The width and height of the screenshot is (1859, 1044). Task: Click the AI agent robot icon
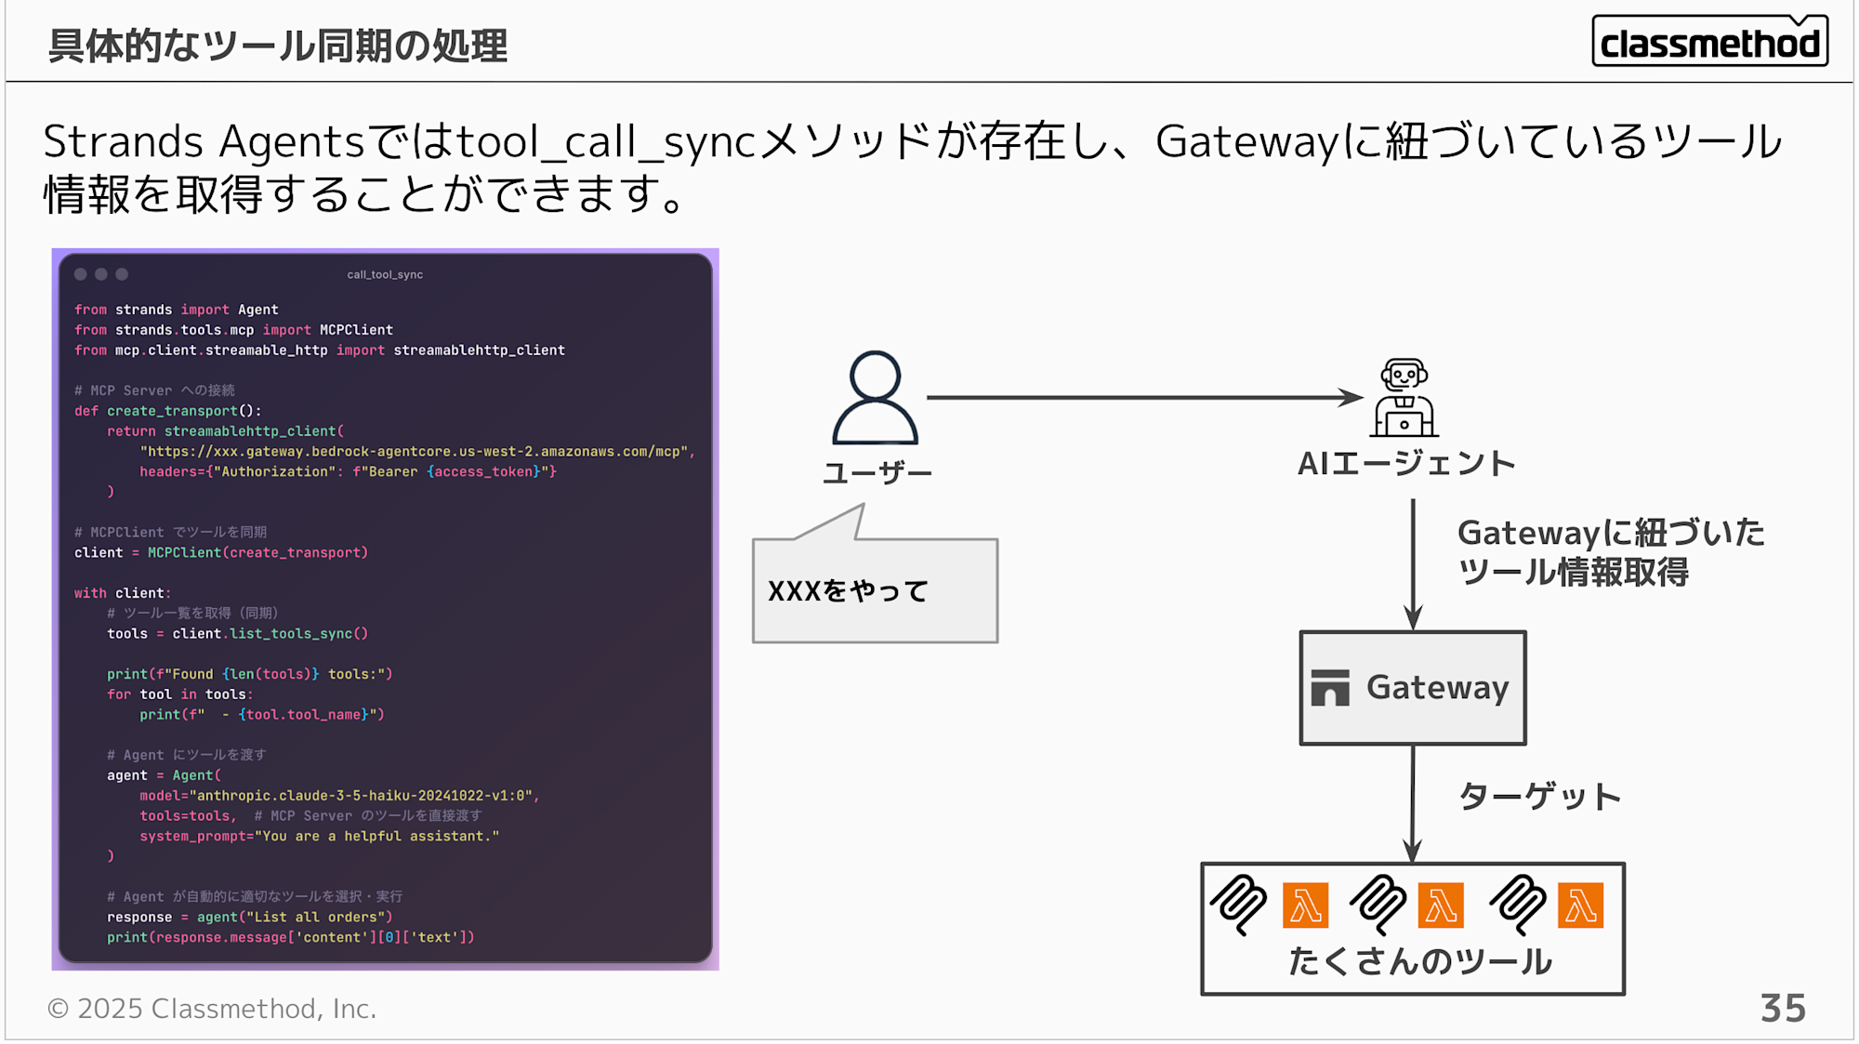pyautogui.click(x=1404, y=398)
